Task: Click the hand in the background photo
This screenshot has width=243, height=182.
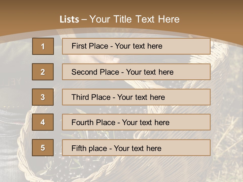Action: 106,60
